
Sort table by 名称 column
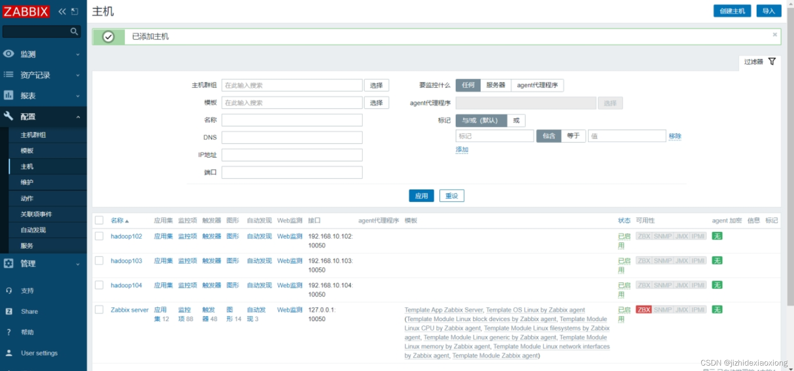[x=119, y=221]
